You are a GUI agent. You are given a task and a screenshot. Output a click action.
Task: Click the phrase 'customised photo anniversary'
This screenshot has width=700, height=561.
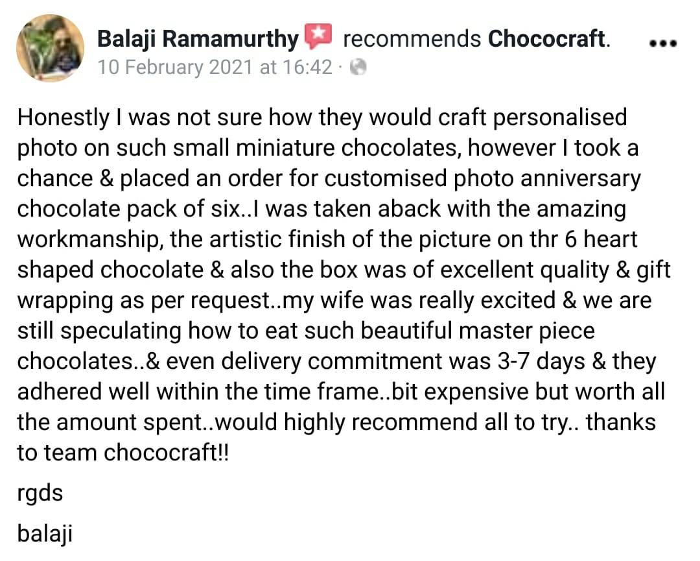tap(483, 178)
